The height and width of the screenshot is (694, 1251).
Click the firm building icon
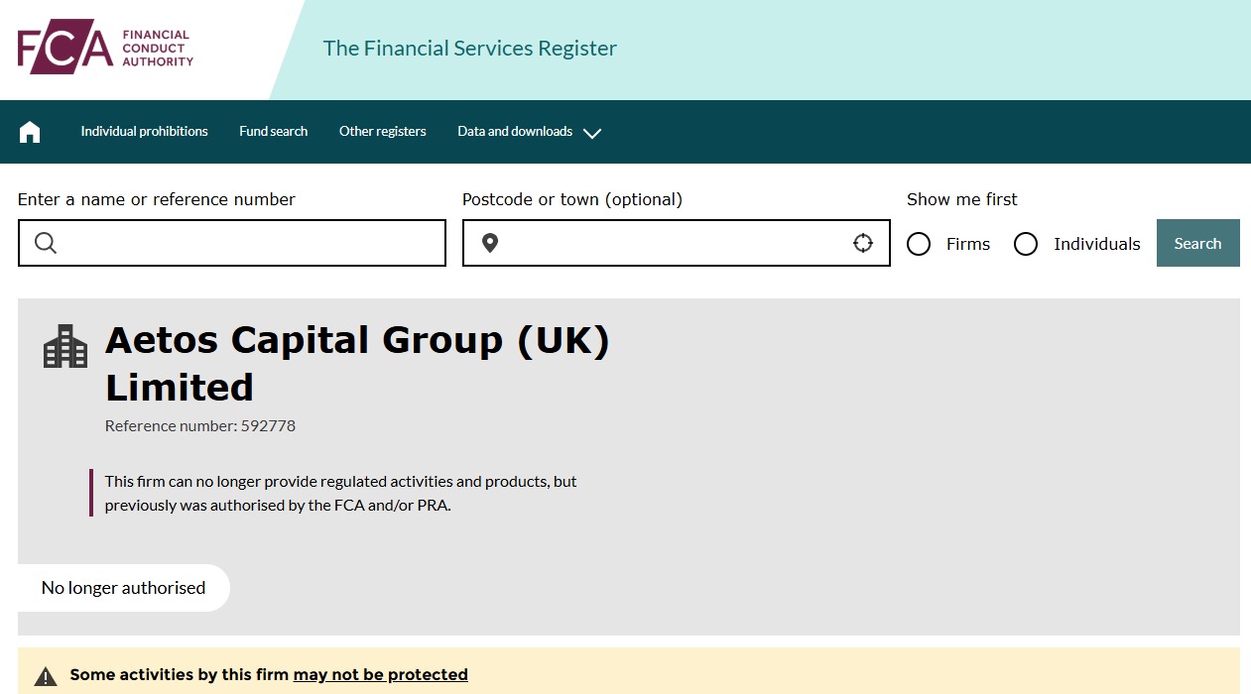click(x=65, y=346)
